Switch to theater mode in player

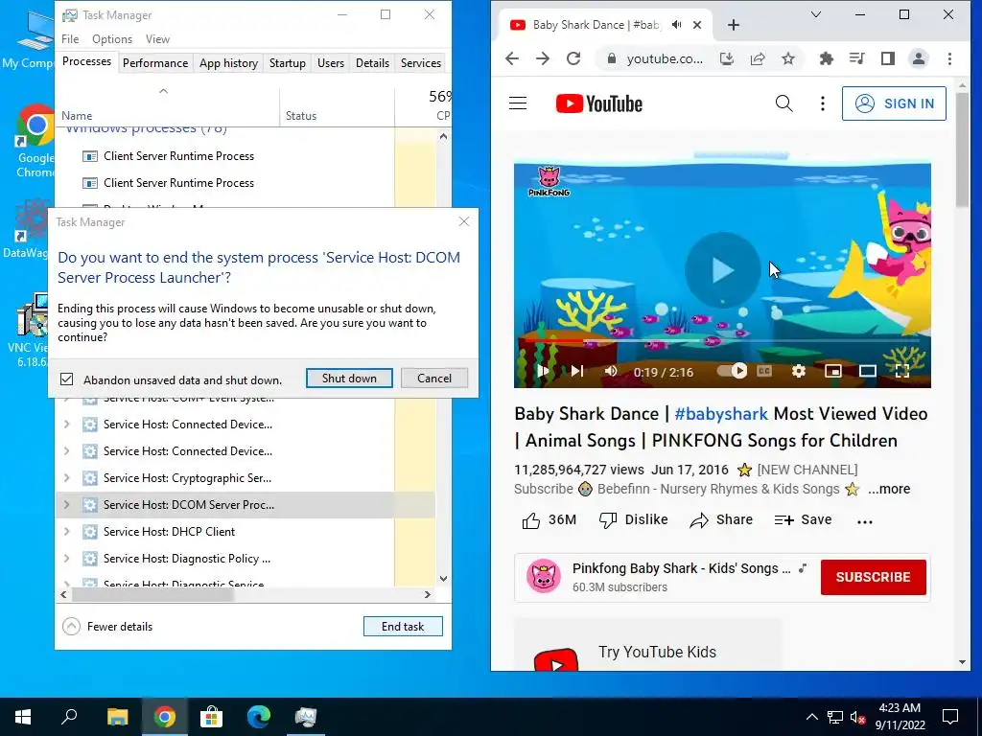tap(867, 371)
